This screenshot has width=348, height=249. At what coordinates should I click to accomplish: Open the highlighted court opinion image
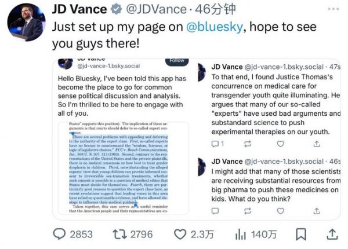tap(123, 168)
